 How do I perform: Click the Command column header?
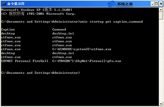[59, 29]
